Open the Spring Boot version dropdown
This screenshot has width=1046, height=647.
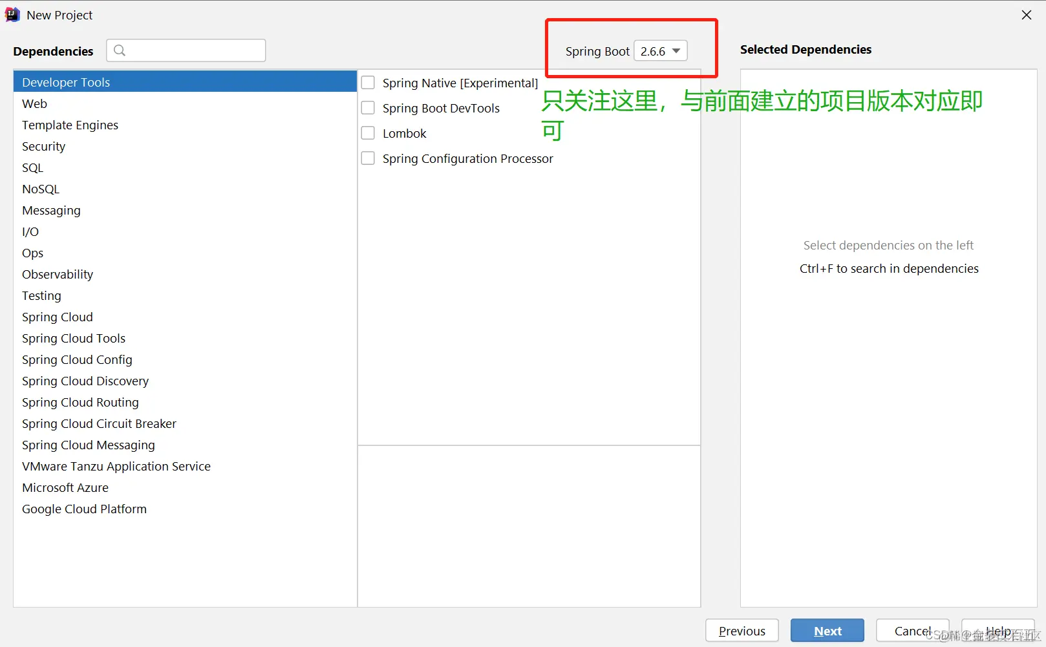(661, 51)
